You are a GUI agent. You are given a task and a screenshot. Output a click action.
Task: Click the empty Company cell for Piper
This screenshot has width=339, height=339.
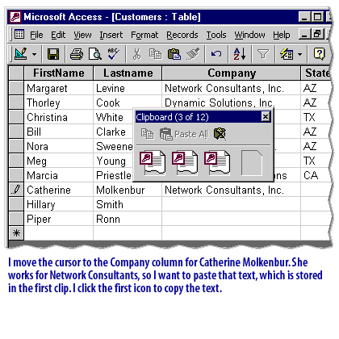pos(231,219)
